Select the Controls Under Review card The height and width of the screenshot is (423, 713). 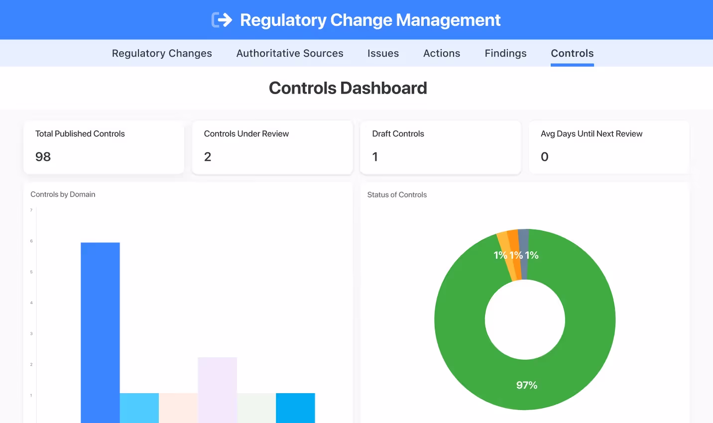click(272, 147)
